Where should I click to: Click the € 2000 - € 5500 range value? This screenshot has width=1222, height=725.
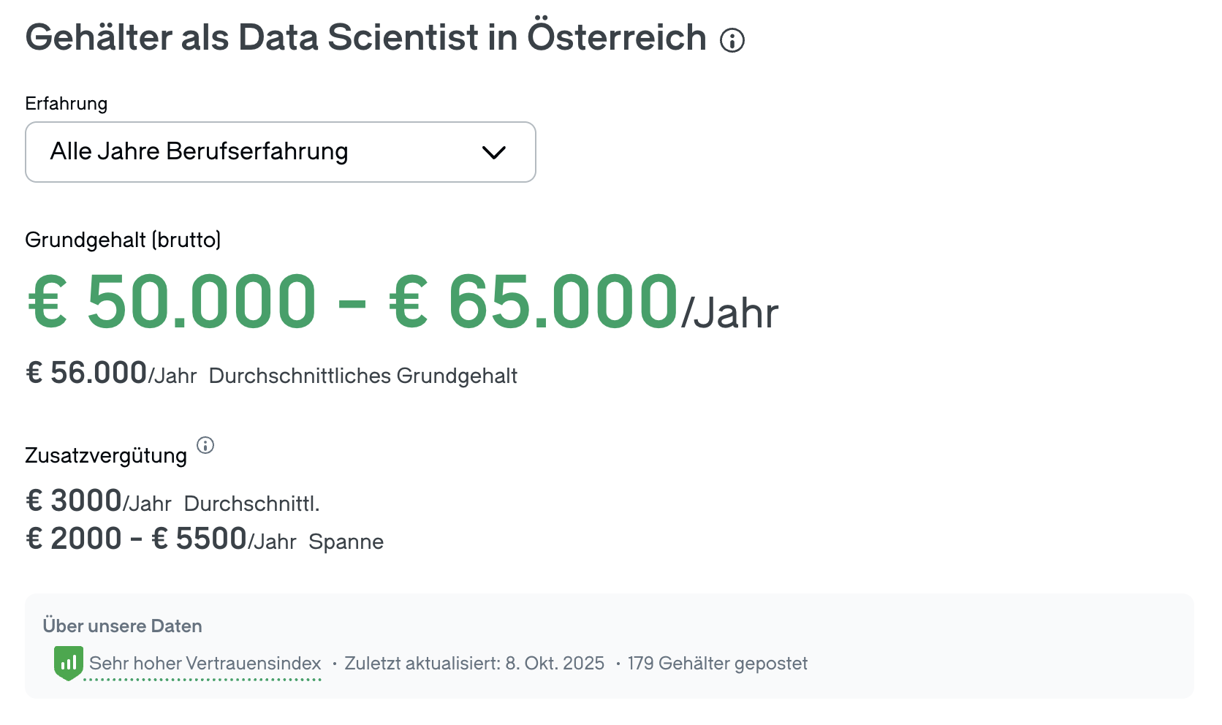pyautogui.click(x=136, y=539)
